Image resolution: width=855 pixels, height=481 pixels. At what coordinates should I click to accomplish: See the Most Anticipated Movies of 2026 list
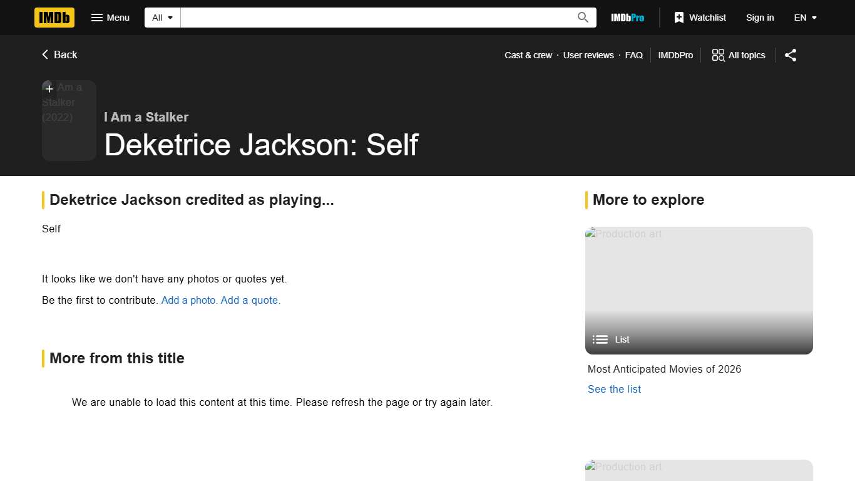point(614,389)
